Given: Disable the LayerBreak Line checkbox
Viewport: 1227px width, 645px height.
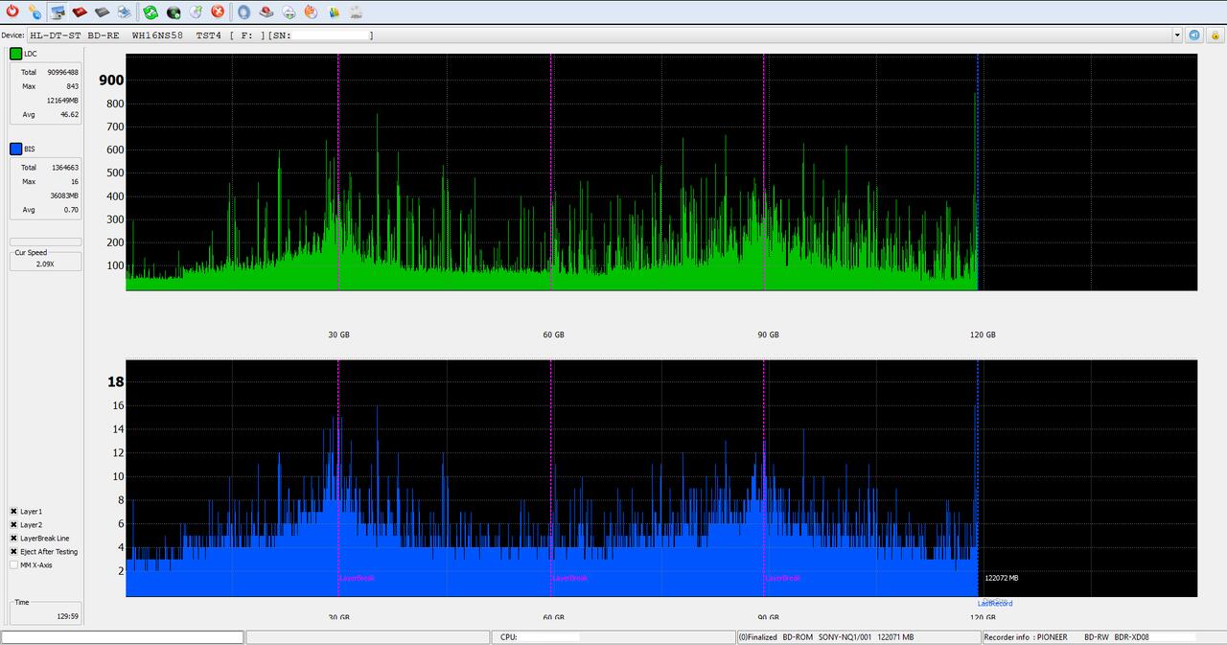Looking at the screenshot, I should pos(13,539).
